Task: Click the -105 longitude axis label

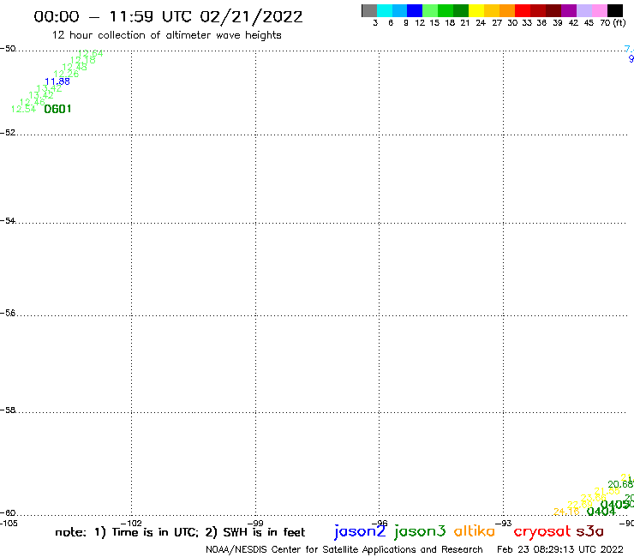Action: pos(9,524)
